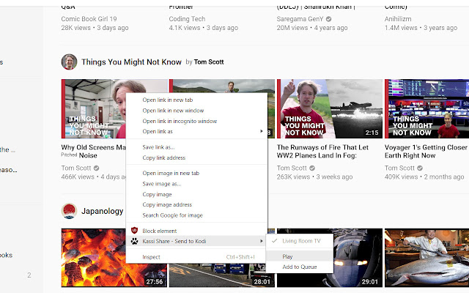Select Play in the Kodi submenu
Viewport: 469px width, 293px height.
click(300, 256)
